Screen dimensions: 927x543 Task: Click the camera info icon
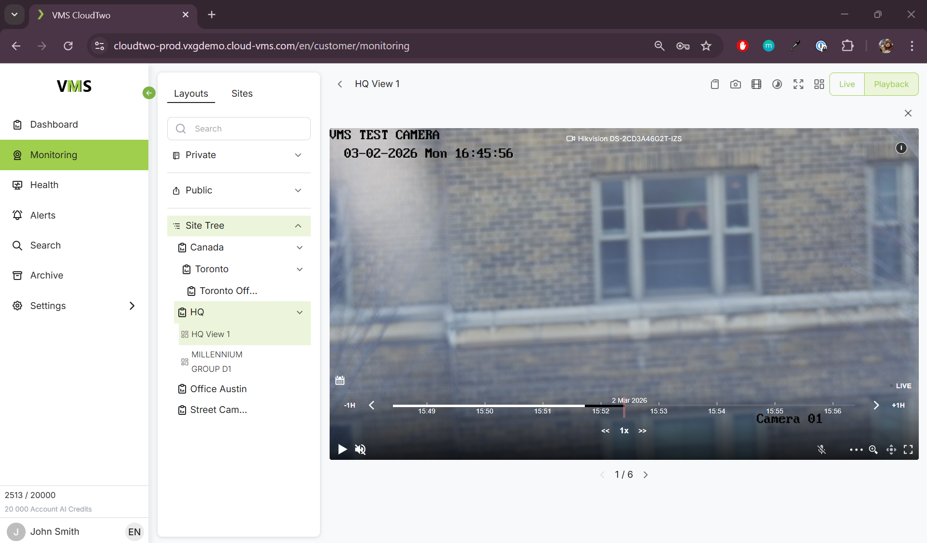[901, 148]
